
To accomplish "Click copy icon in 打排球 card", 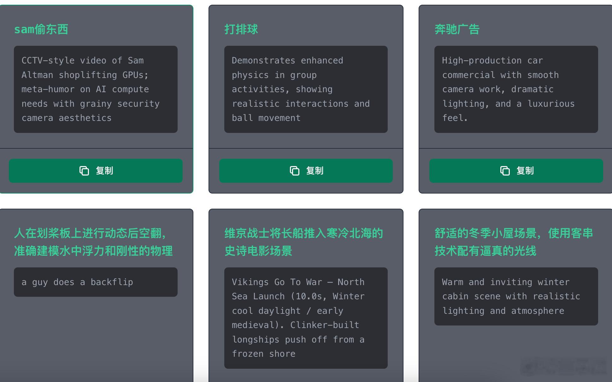I will click(294, 171).
